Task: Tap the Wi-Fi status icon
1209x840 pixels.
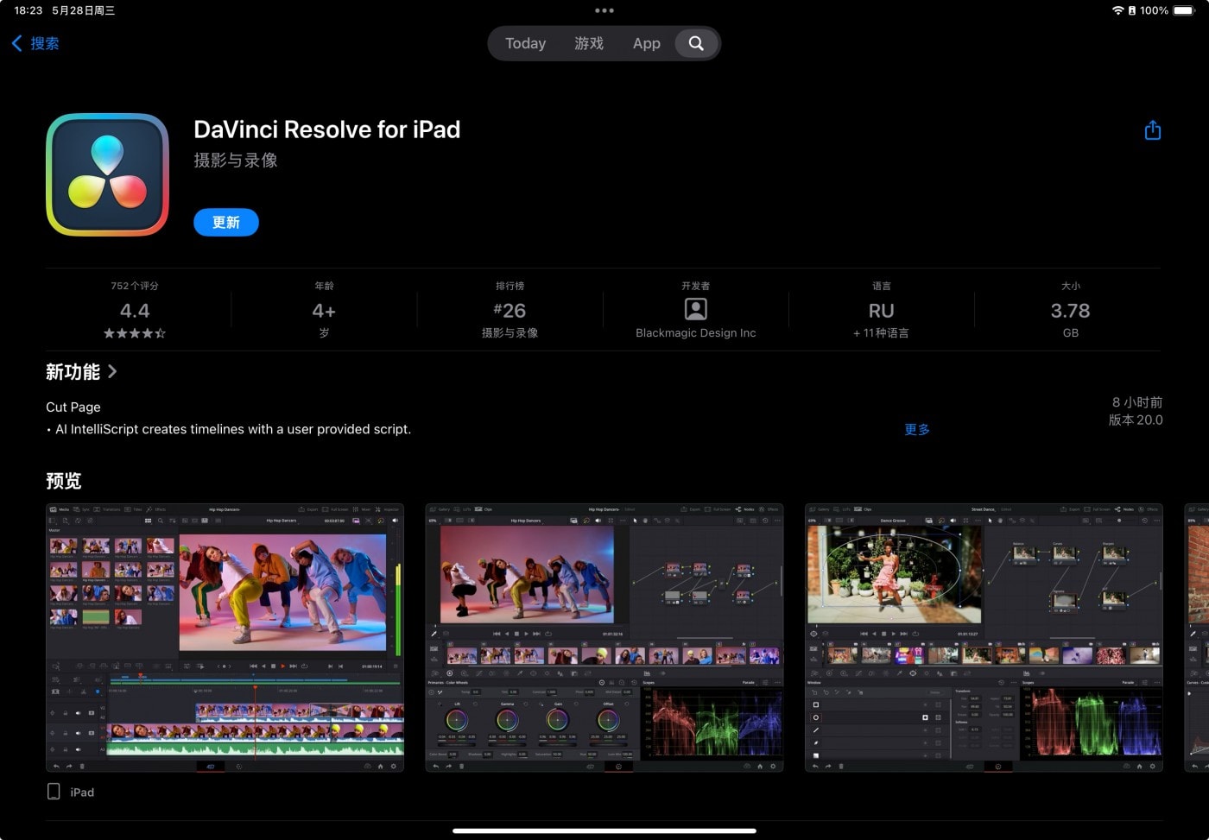Action: tap(1118, 10)
